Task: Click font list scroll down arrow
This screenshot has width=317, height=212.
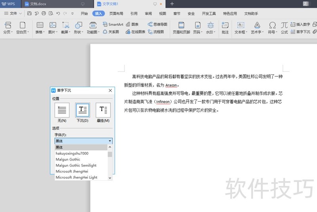Action: (x=110, y=178)
